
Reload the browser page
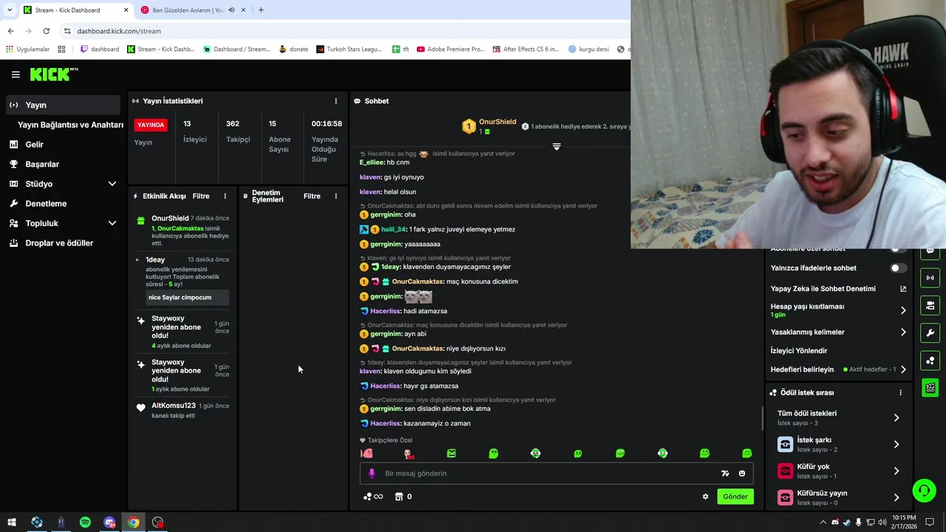point(46,31)
